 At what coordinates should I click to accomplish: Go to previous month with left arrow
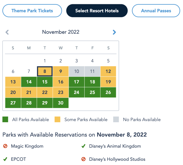click(7, 32)
